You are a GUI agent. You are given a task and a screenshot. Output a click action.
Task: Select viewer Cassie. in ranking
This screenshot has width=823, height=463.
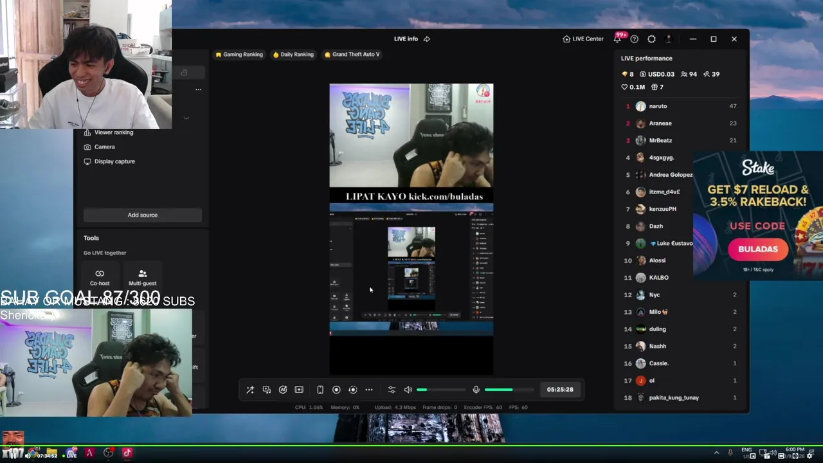(681, 363)
